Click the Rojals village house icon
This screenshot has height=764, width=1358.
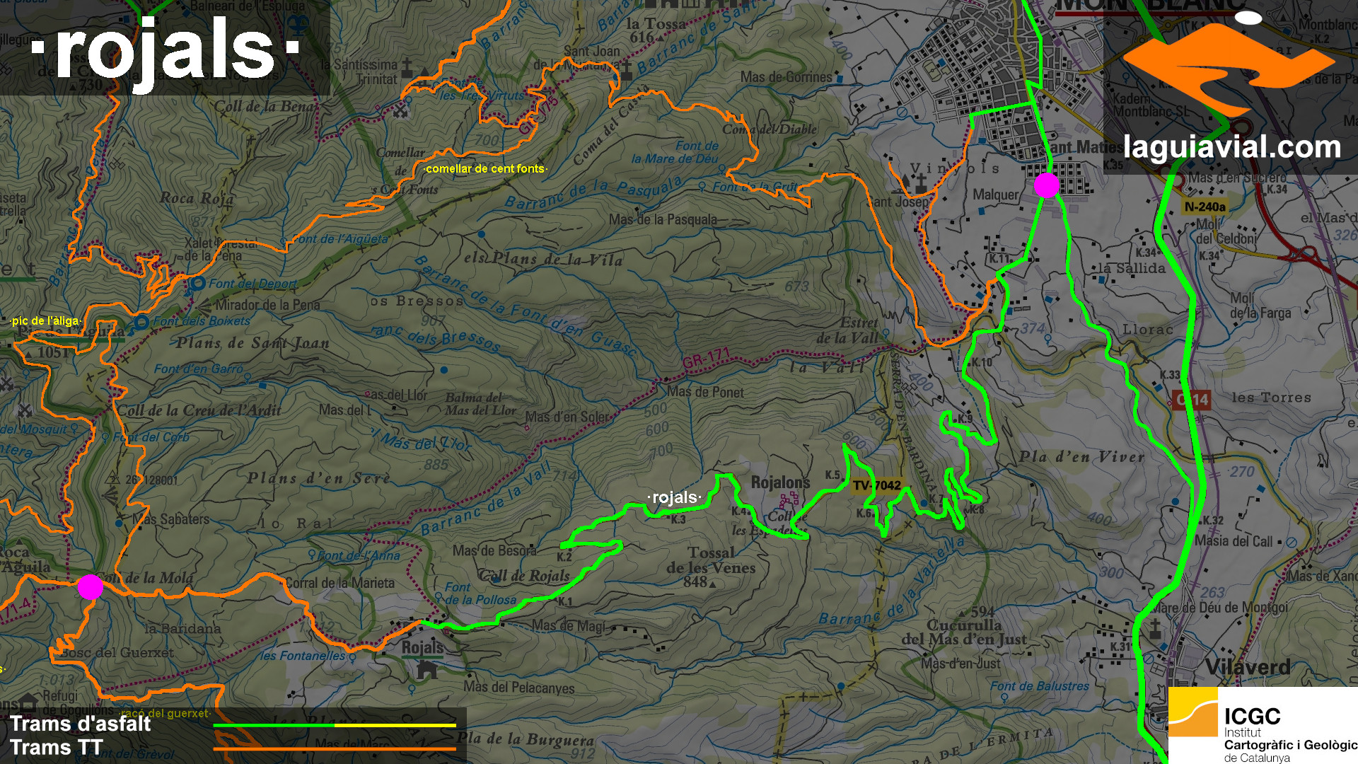point(426,669)
